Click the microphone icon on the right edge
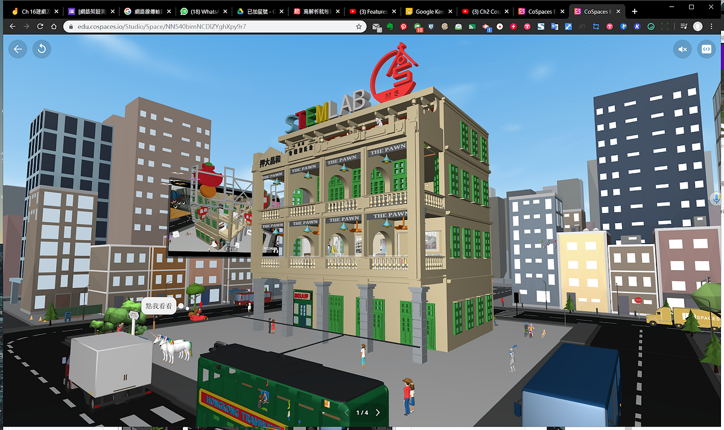This screenshot has height=430, width=724. (x=717, y=199)
